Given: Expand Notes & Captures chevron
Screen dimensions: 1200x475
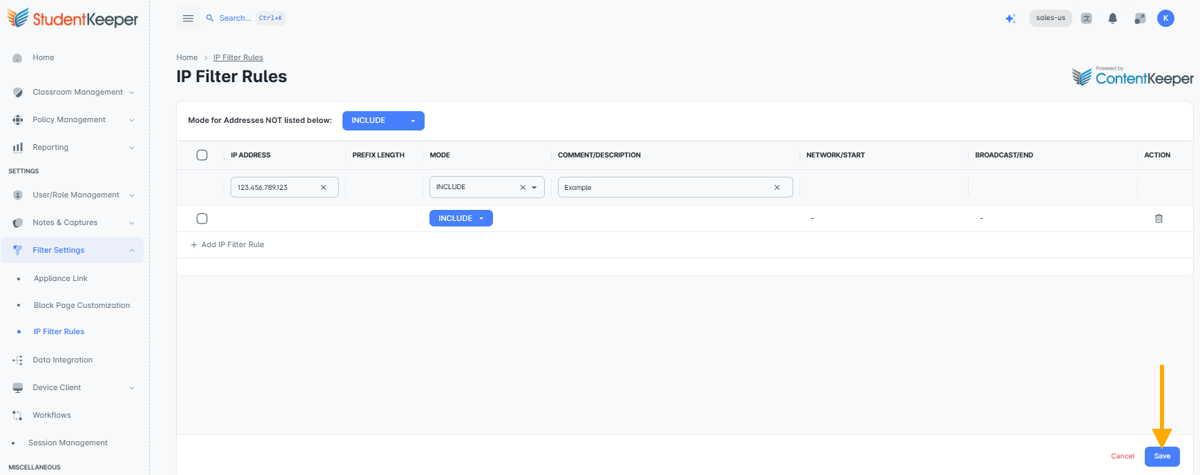Looking at the screenshot, I should (132, 223).
